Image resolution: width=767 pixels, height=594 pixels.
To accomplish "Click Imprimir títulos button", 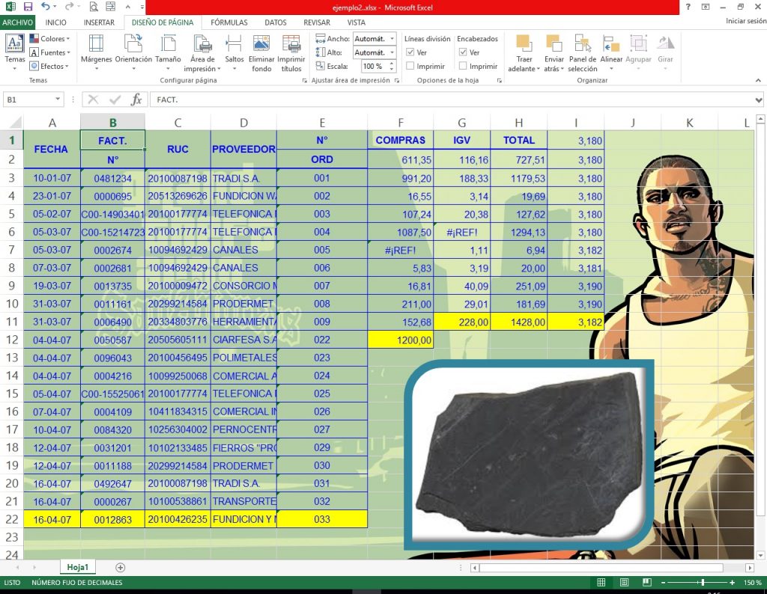I will (291, 53).
